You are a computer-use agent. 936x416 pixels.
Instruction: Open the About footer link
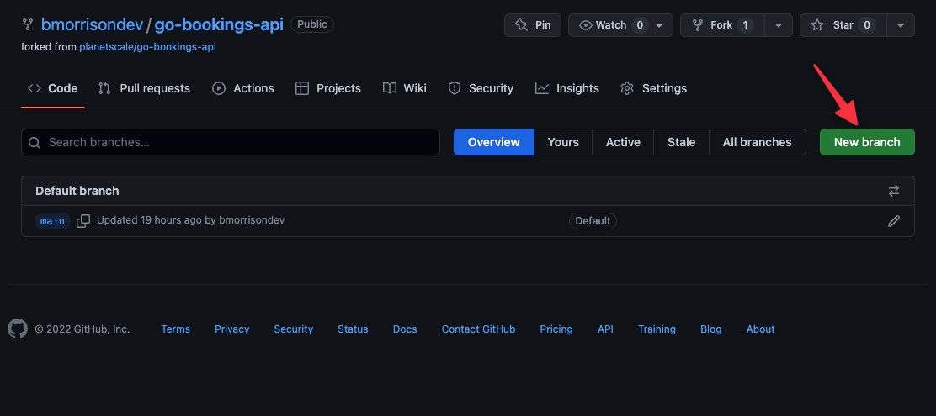(x=761, y=329)
